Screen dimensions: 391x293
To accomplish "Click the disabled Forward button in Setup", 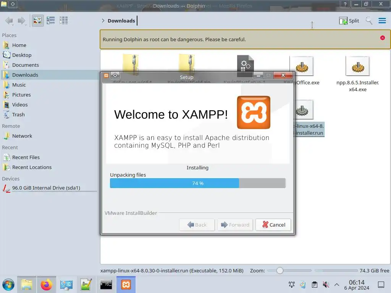I will pyautogui.click(x=235, y=225).
